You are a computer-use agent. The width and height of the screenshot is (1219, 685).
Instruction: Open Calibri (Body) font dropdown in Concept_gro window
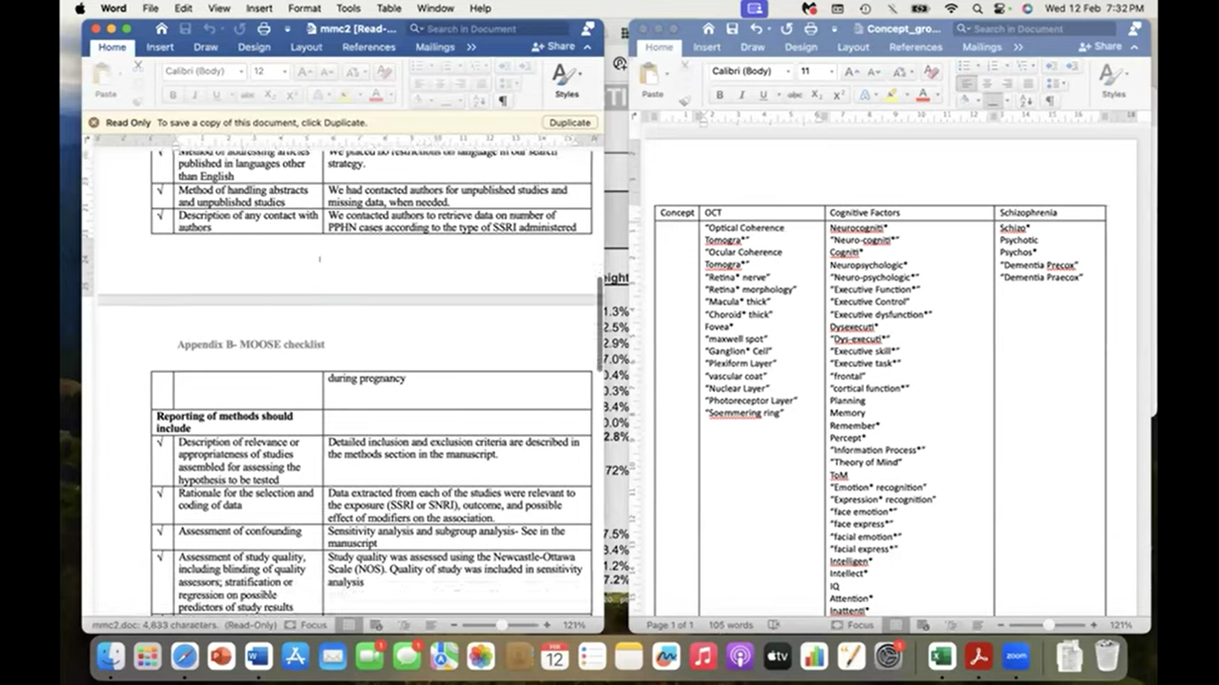[x=749, y=71]
